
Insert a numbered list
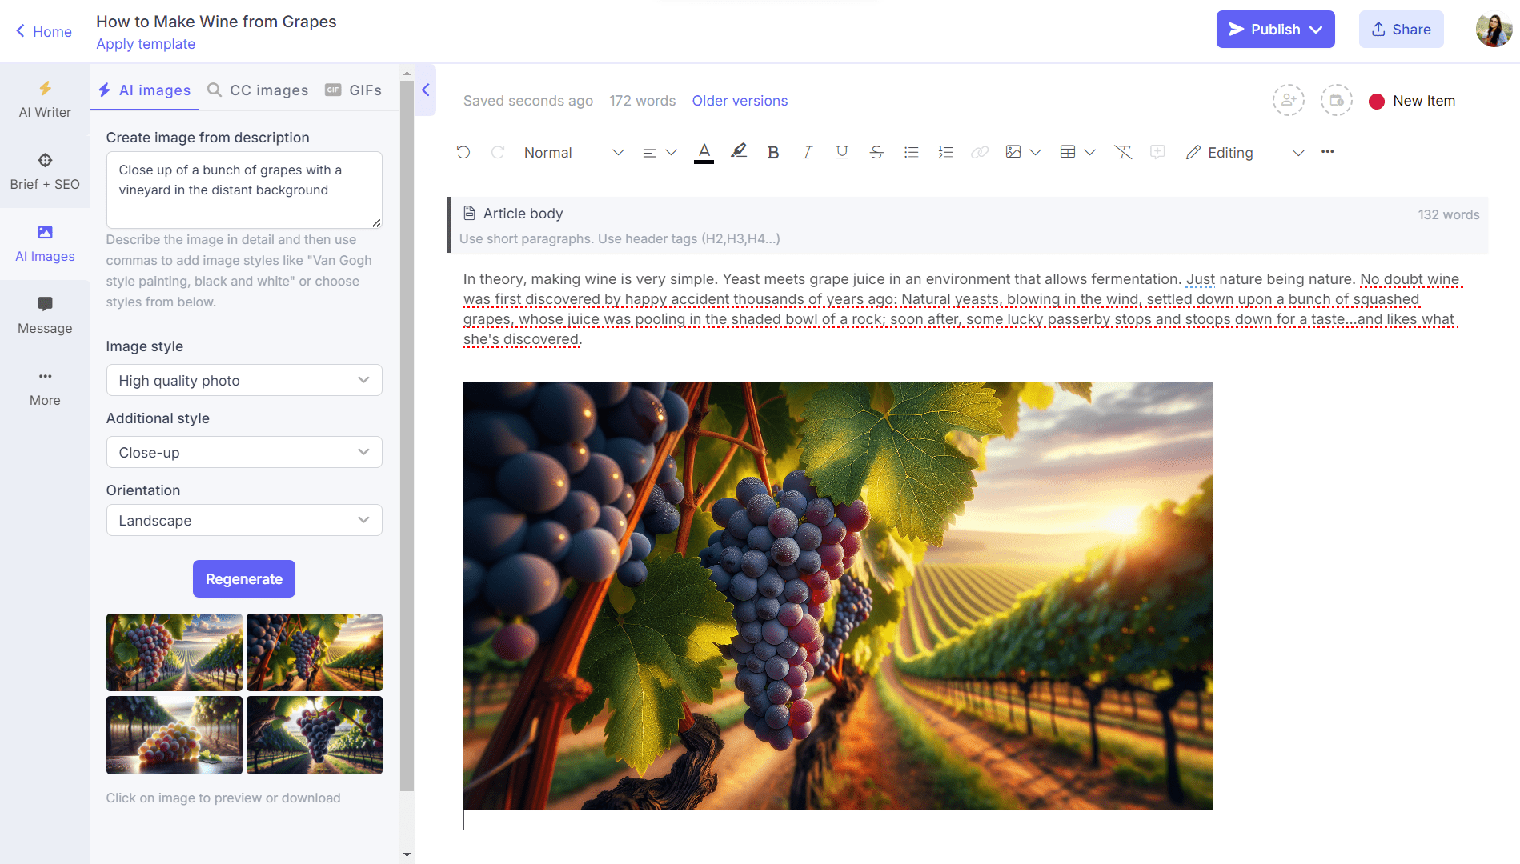tap(945, 152)
